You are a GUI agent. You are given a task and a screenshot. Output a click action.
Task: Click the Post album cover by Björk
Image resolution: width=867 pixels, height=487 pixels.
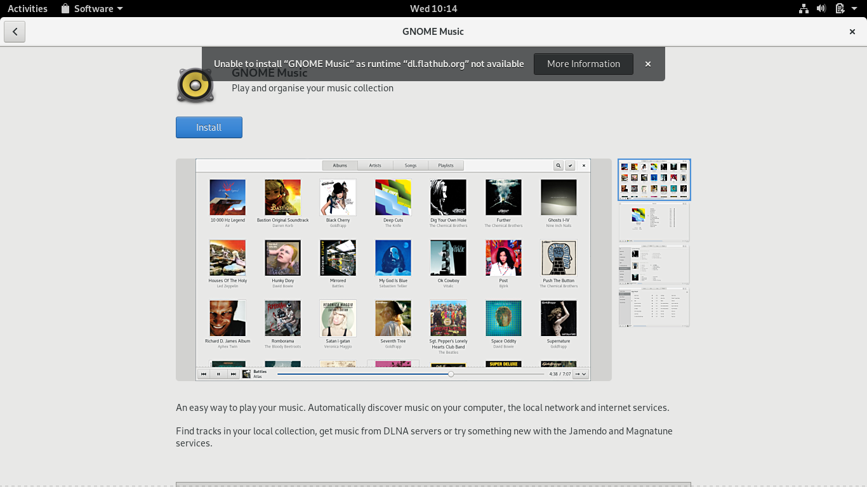point(503,257)
